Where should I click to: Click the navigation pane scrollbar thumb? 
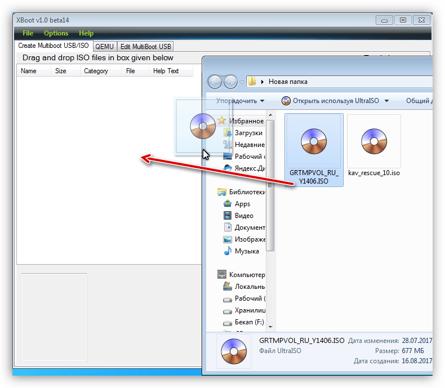point(270,186)
